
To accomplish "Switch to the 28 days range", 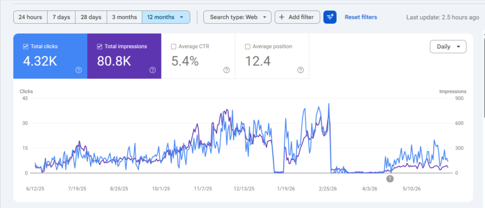I will (x=91, y=17).
